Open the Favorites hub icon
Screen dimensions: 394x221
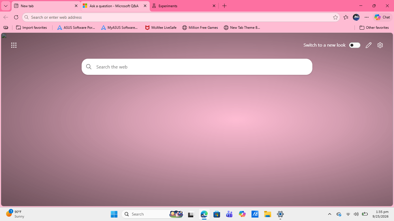[346, 17]
